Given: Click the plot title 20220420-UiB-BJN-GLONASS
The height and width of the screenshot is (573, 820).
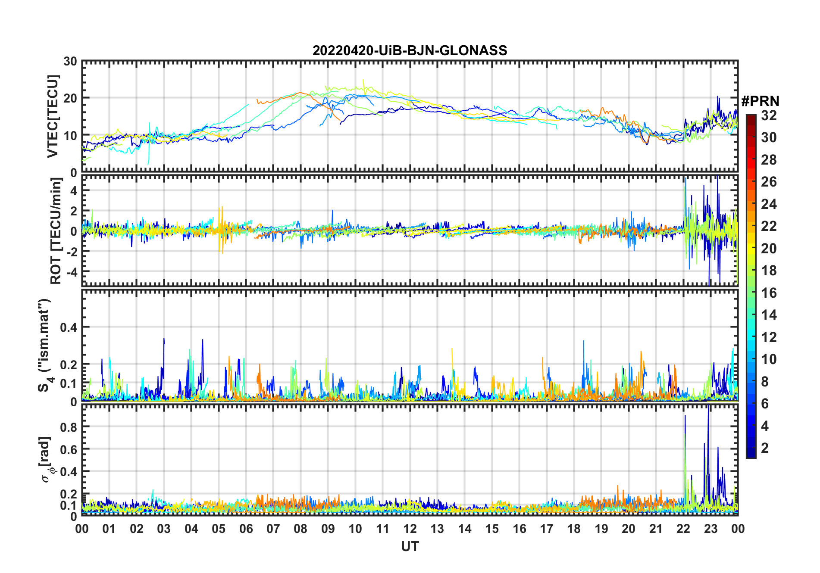Looking at the screenshot, I should tap(410, 51).
